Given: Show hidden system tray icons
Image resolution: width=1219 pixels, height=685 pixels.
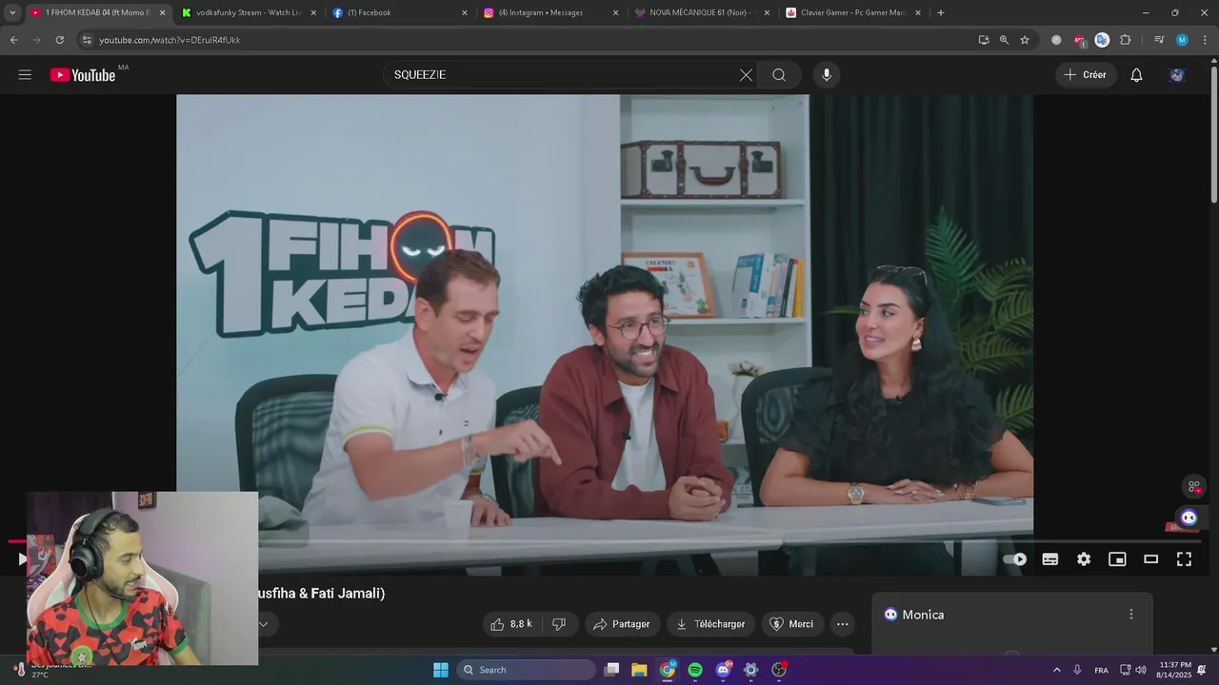Looking at the screenshot, I should click(1056, 670).
